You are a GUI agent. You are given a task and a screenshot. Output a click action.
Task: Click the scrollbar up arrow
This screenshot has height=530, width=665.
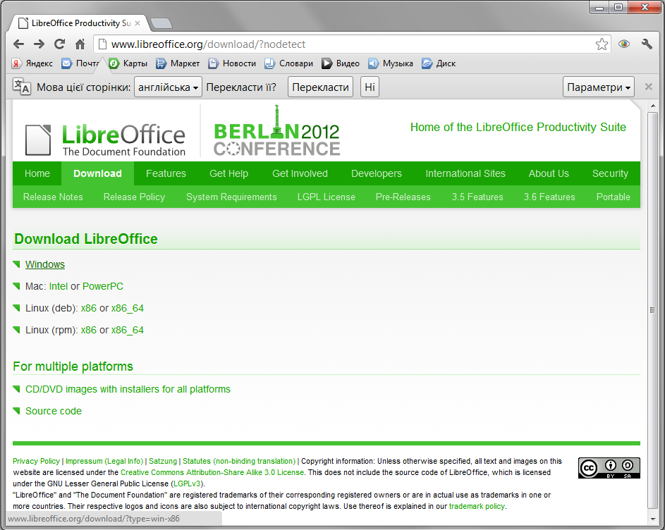[652, 106]
